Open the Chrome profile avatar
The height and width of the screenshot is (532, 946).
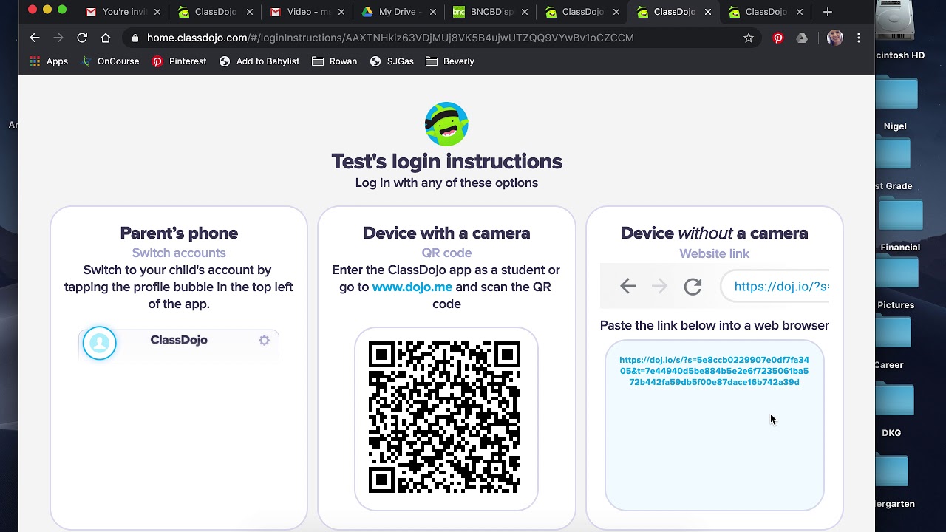(x=835, y=38)
